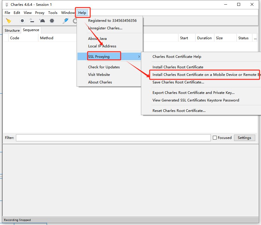Click the Settings button next to filter
The width and height of the screenshot is (261, 225).
click(x=244, y=138)
